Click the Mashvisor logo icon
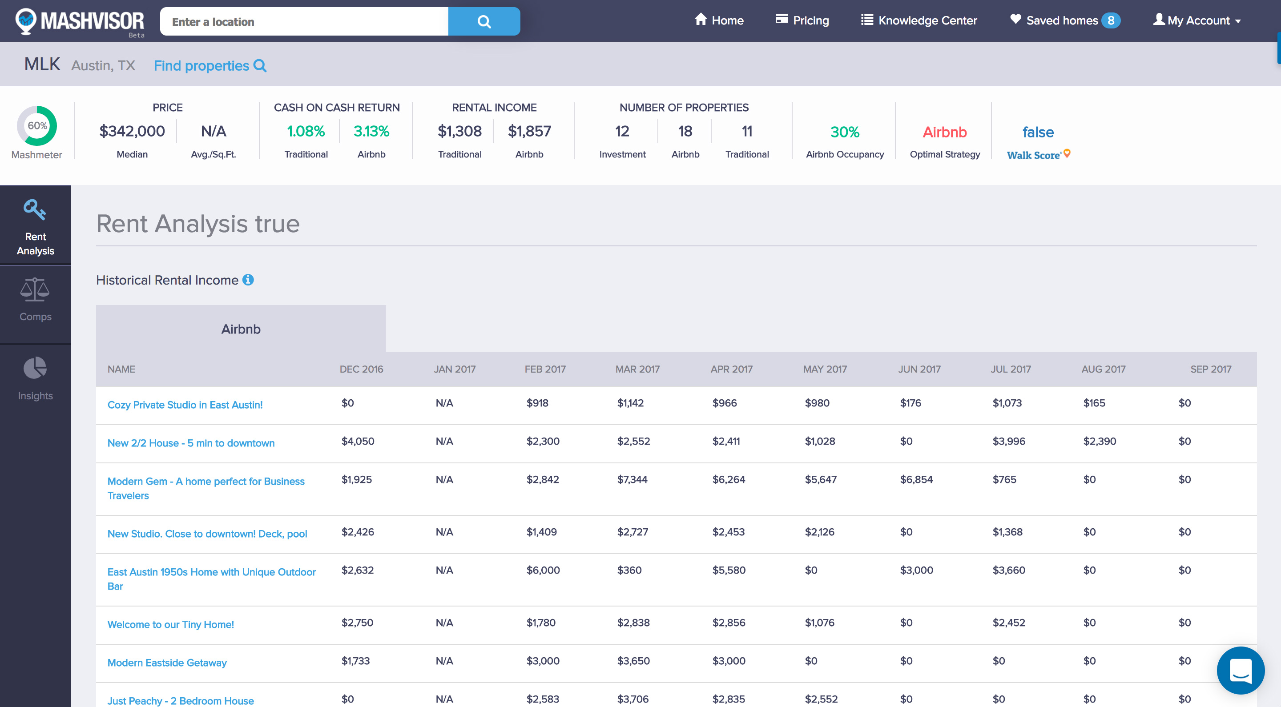This screenshot has height=707, width=1281. (x=26, y=21)
